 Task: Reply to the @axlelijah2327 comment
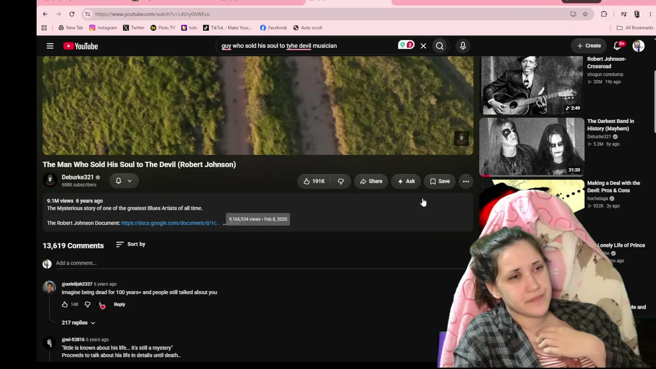click(119, 304)
